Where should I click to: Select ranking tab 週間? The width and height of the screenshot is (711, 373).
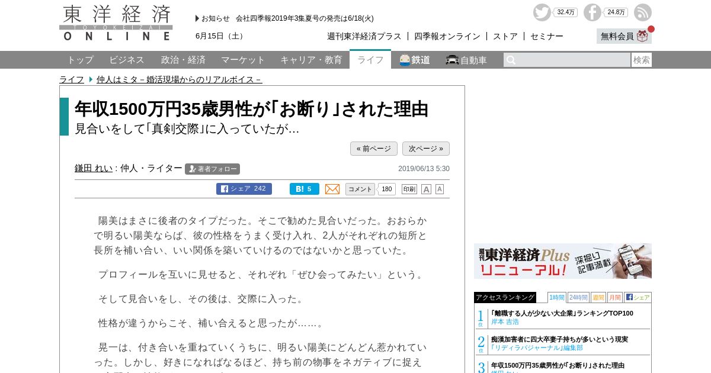(x=598, y=297)
